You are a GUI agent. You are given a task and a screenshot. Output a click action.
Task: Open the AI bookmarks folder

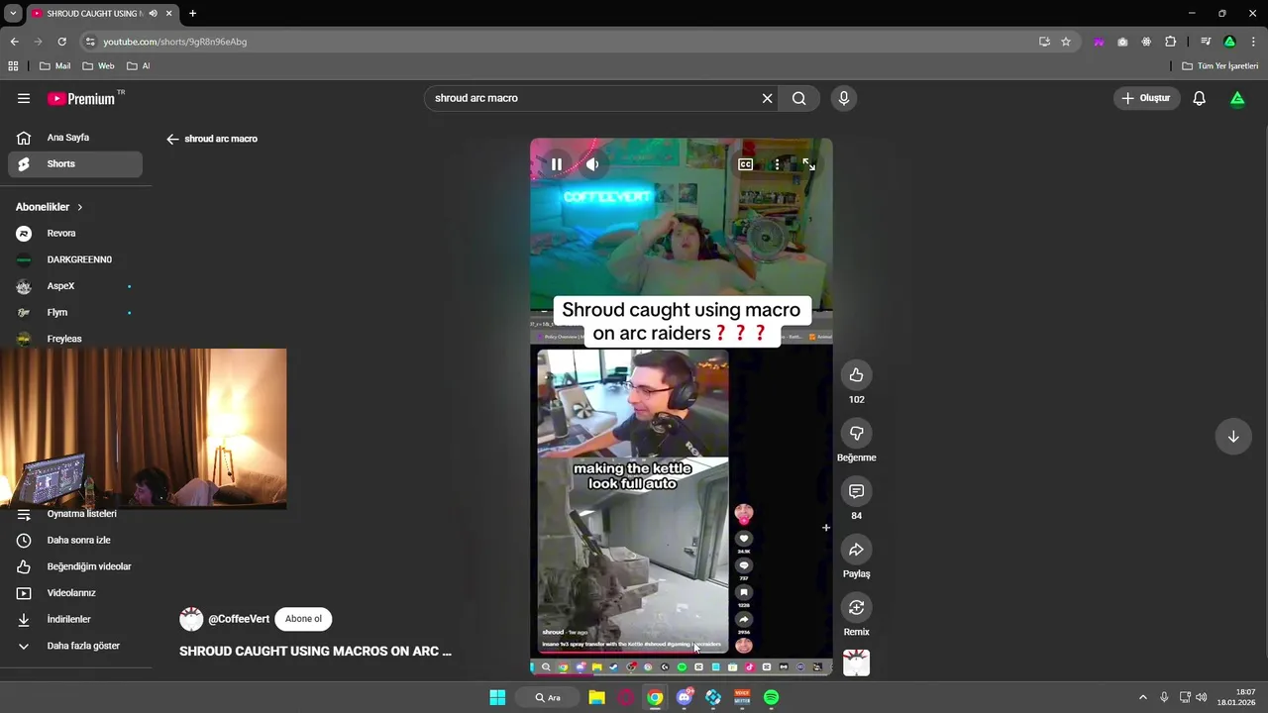[138, 66]
